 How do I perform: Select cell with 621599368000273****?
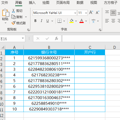click(49, 58)
